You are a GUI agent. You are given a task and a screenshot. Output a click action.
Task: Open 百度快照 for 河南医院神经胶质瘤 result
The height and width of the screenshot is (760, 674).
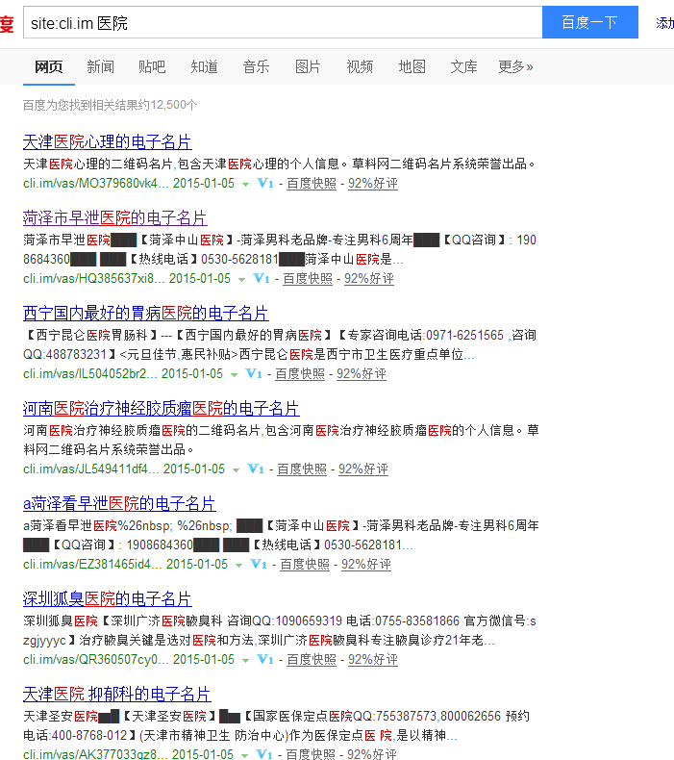(x=302, y=469)
